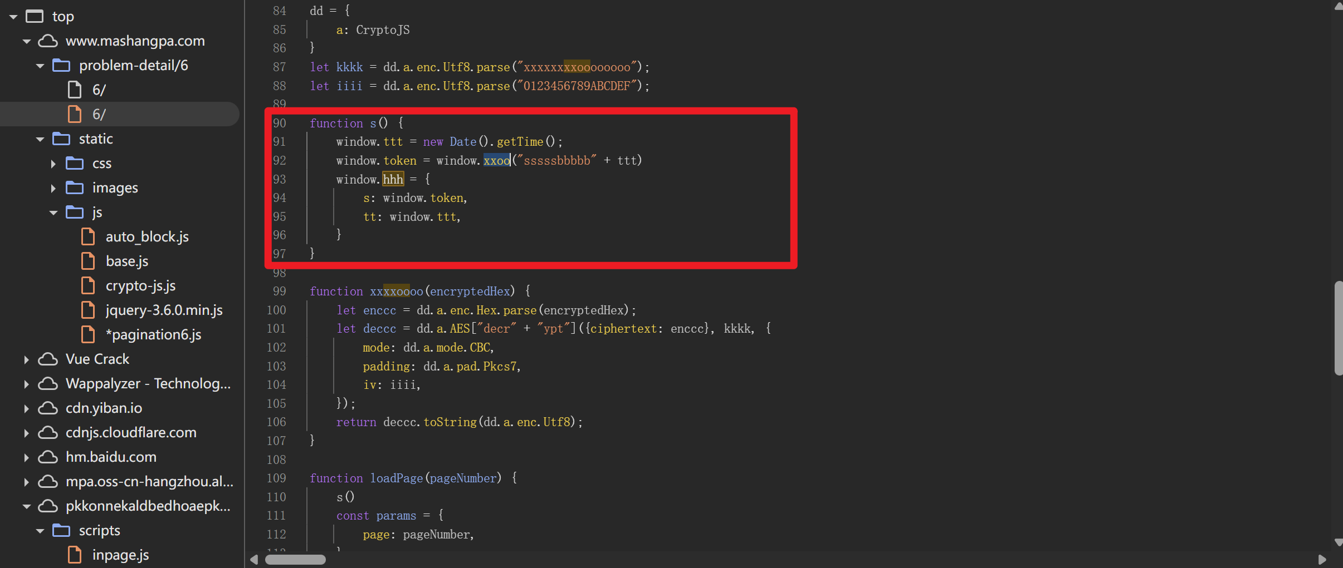Click the scripts folder icon
Viewport: 1343px width, 568px height.
[x=61, y=531]
